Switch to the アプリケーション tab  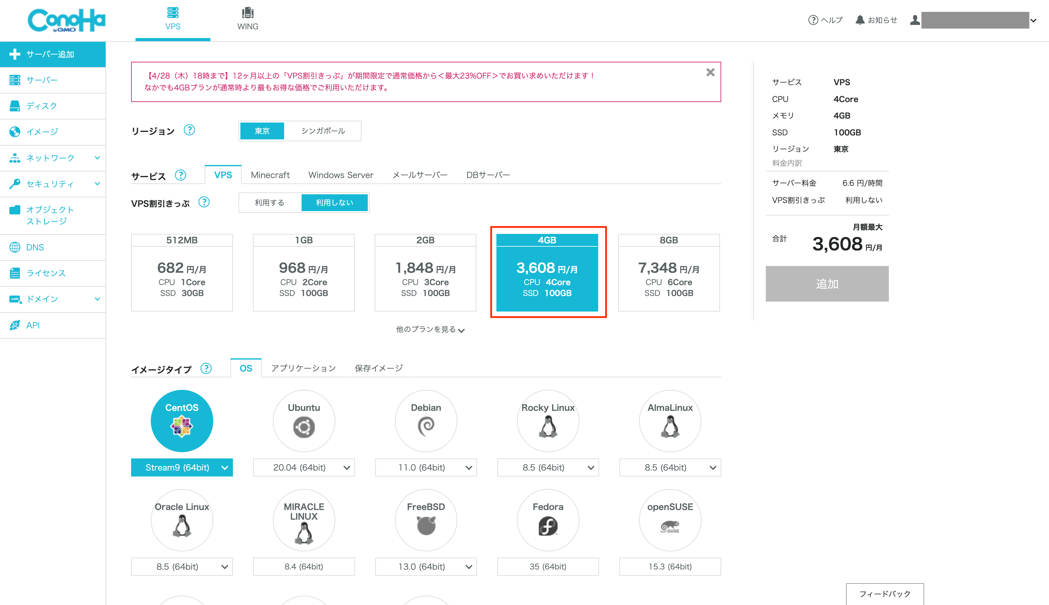[303, 368]
